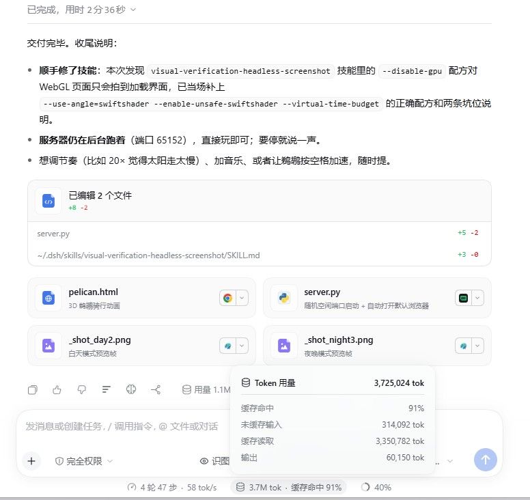530x500 pixels.
Task: Expand the open-with dropdown for server.py
Action: click(477, 298)
